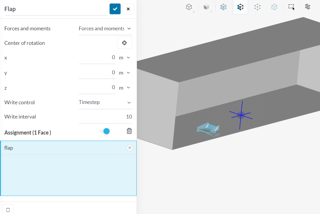Activate the face selection cube icon
The height and width of the screenshot is (214, 320).
pos(240,7)
